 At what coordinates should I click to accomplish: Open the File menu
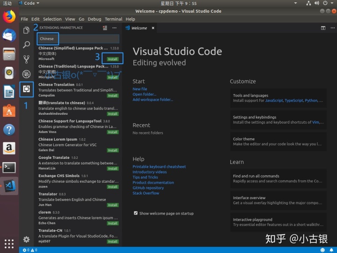(x=24, y=19)
